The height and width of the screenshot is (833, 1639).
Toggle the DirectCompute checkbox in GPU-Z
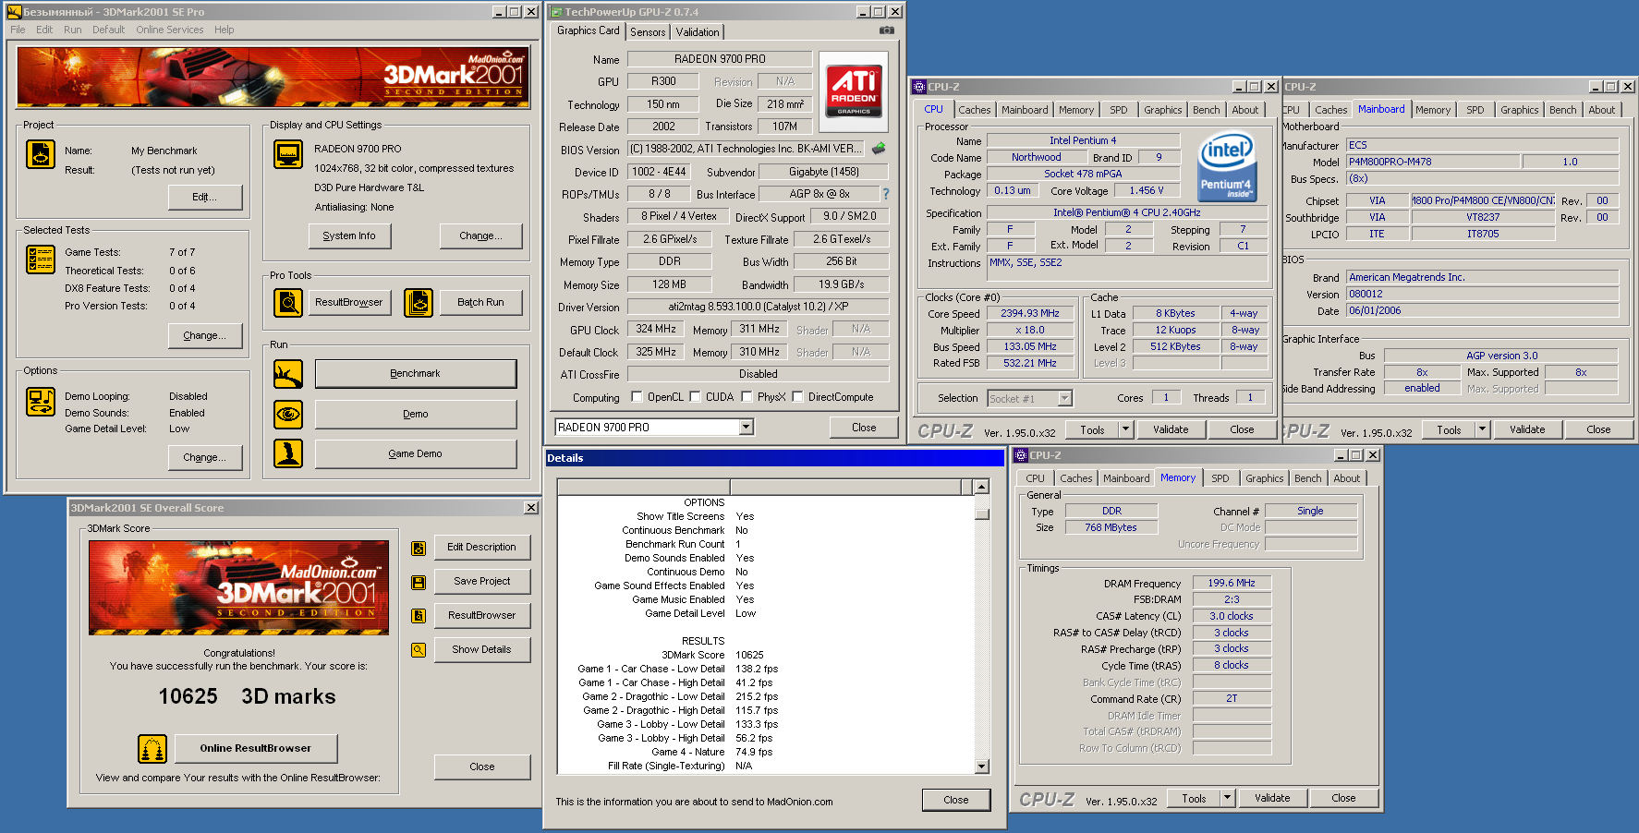pyautogui.click(x=797, y=397)
